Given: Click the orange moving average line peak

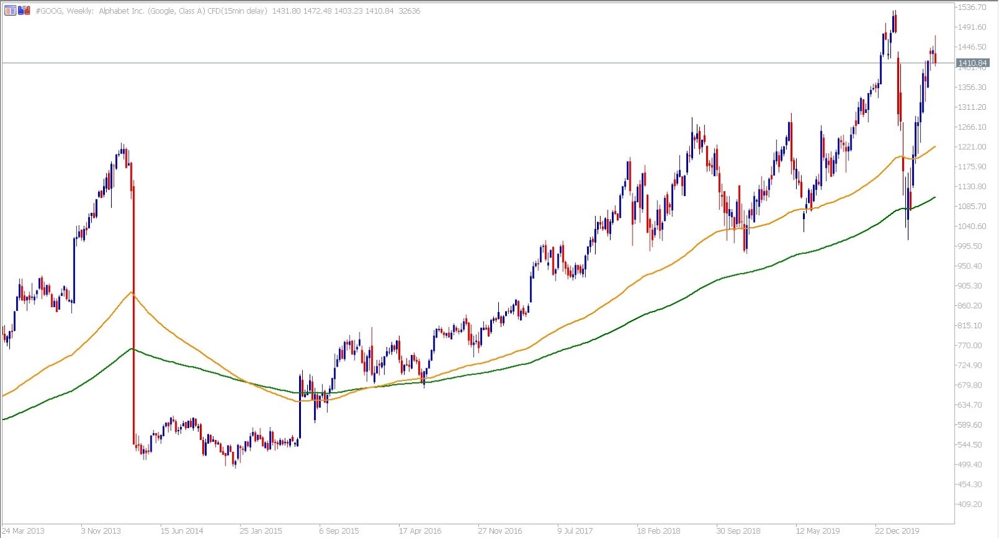Looking at the screenshot, I should 131,292.
